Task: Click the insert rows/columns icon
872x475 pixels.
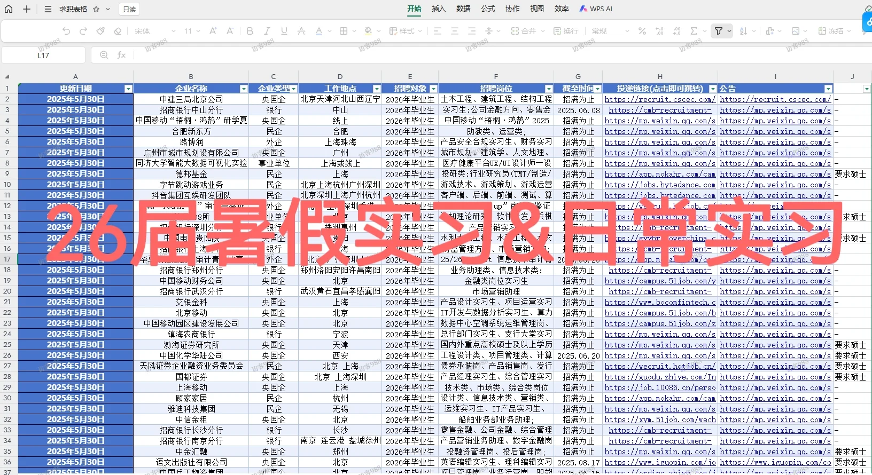Action: pos(770,31)
